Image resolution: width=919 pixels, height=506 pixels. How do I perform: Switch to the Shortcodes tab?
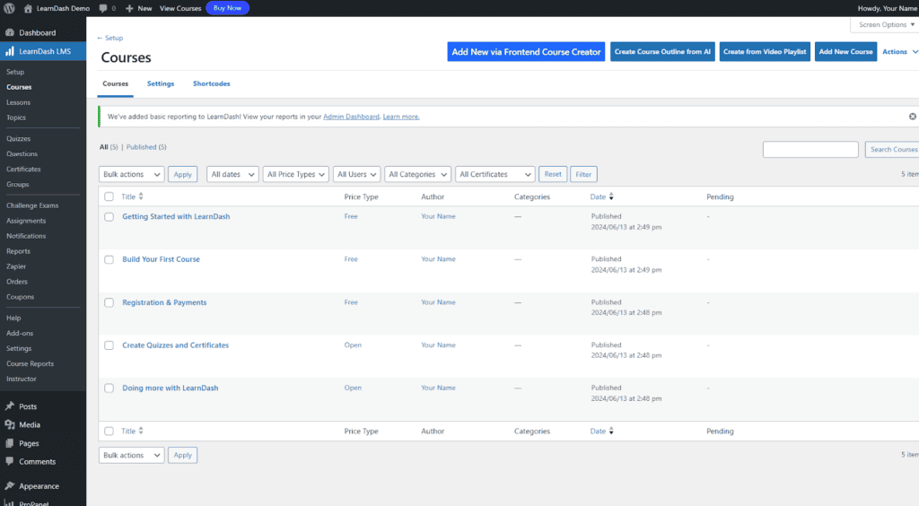pyautogui.click(x=212, y=83)
